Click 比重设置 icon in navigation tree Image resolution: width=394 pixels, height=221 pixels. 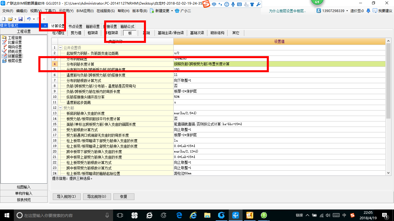pyautogui.click(x=4, y=42)
